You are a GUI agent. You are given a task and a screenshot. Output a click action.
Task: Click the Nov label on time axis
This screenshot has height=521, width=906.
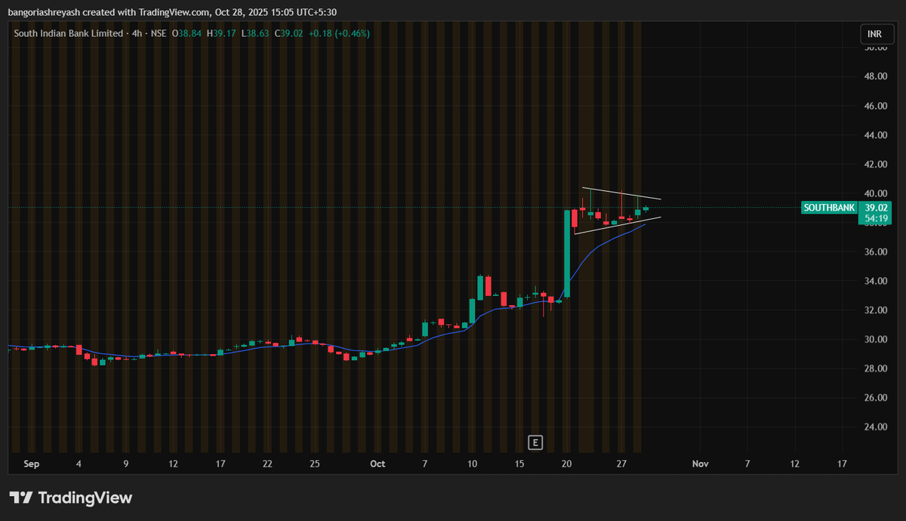pos(700,464)
